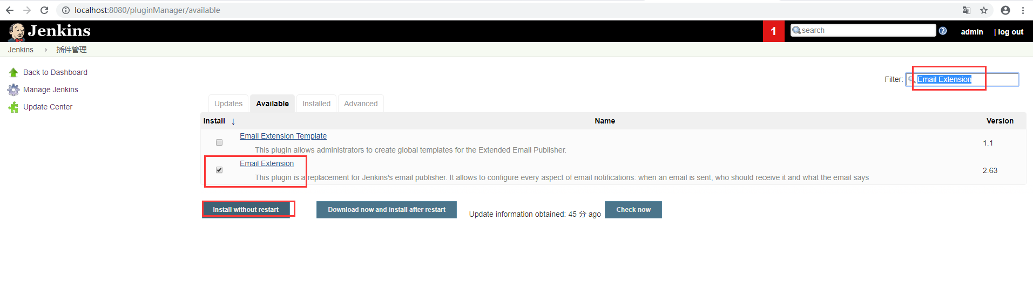Click the browser bookmark star icon

[984, 10]
